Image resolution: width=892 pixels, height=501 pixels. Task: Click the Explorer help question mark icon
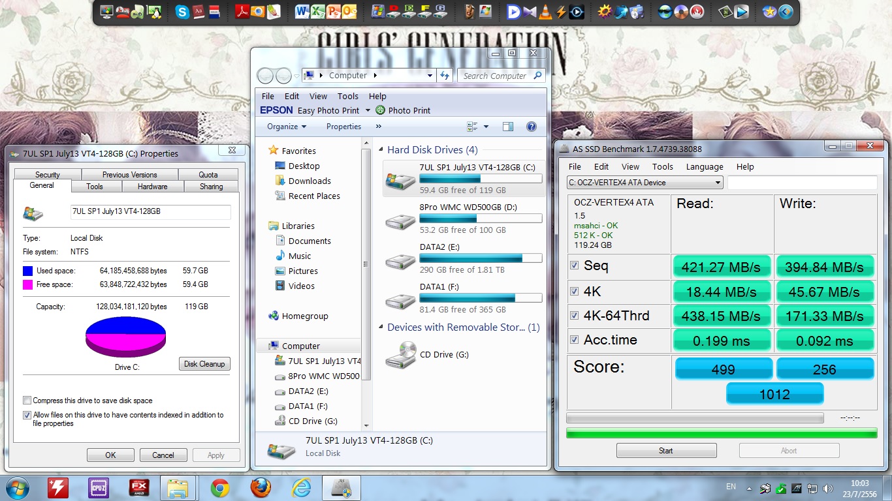[x=532, y=127]
